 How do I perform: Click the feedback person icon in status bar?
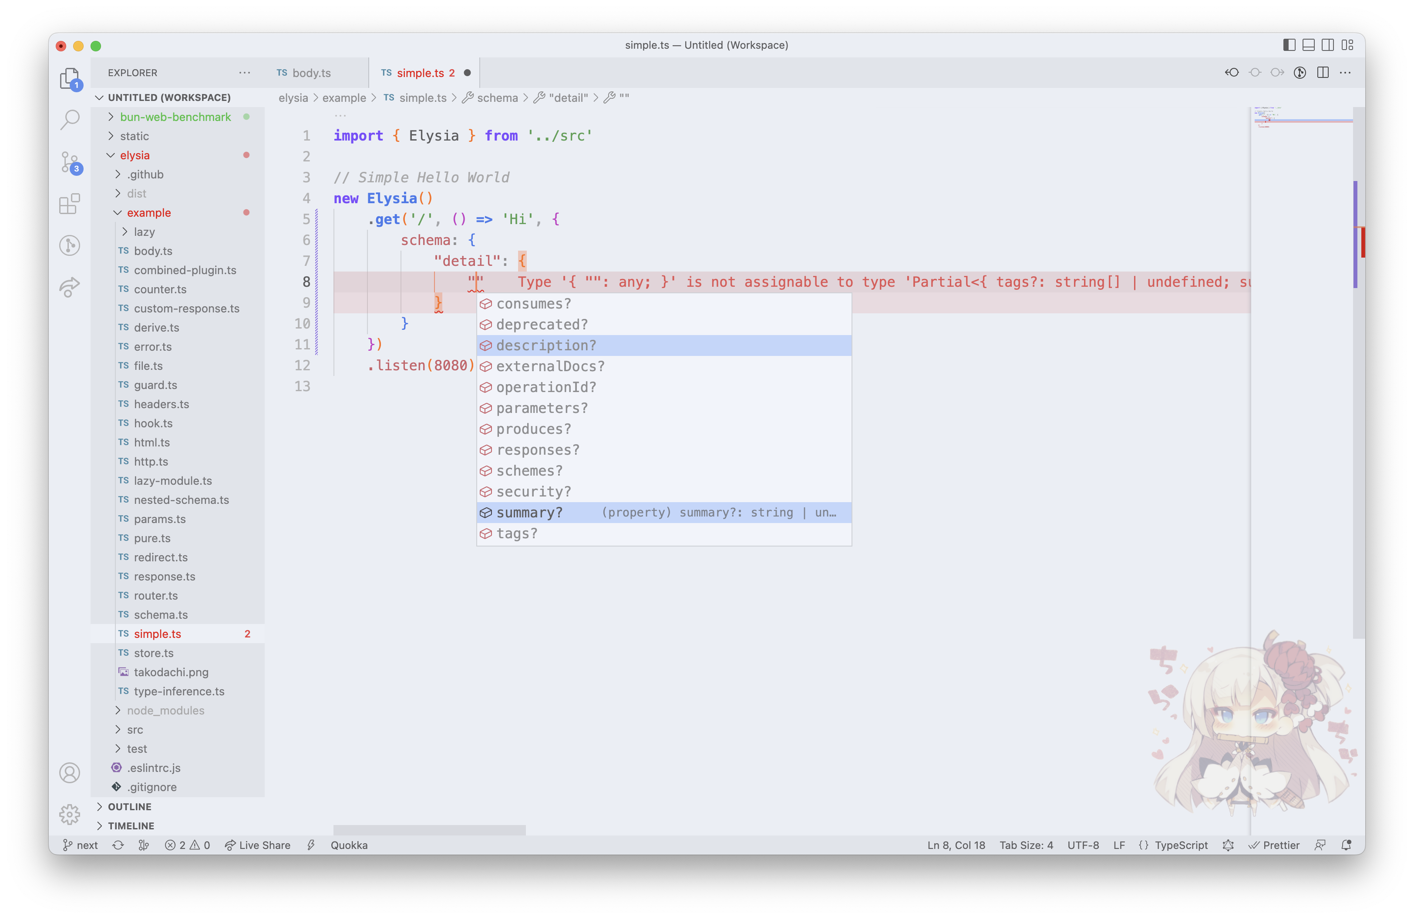(x=1320, y=845)
